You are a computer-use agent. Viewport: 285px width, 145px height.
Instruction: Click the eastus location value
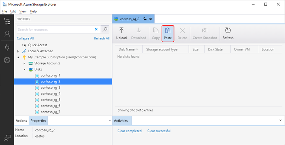(40, 136)
